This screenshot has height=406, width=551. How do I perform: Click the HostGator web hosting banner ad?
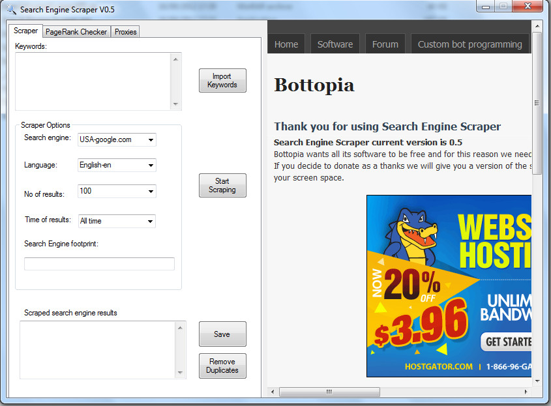(449, 286)
